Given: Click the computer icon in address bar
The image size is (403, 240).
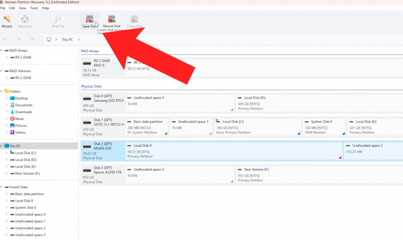Looking at the screenshot, I should (x=49, y=39).
